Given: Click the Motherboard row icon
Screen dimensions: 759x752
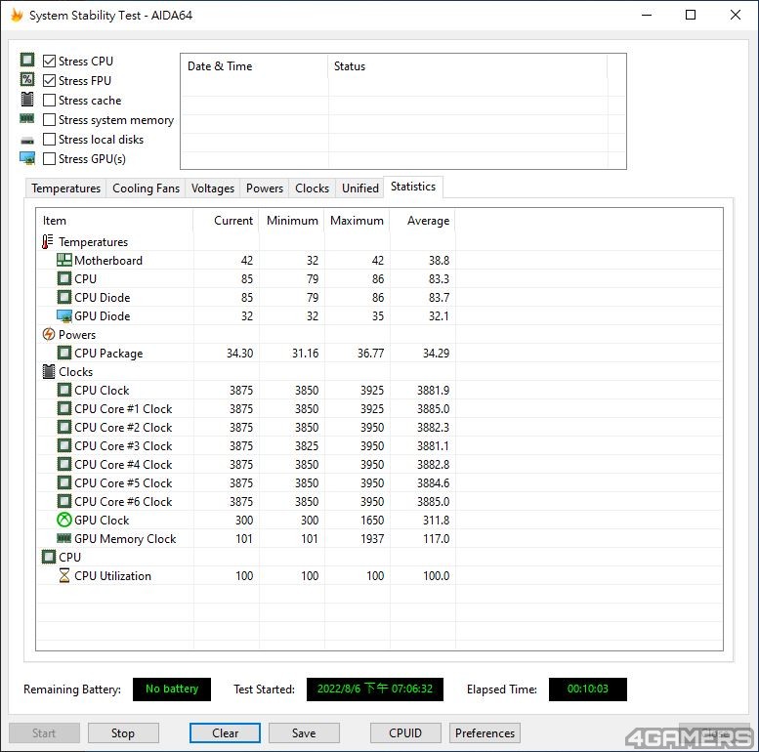Looking at the screenshot, I should 64,261.
